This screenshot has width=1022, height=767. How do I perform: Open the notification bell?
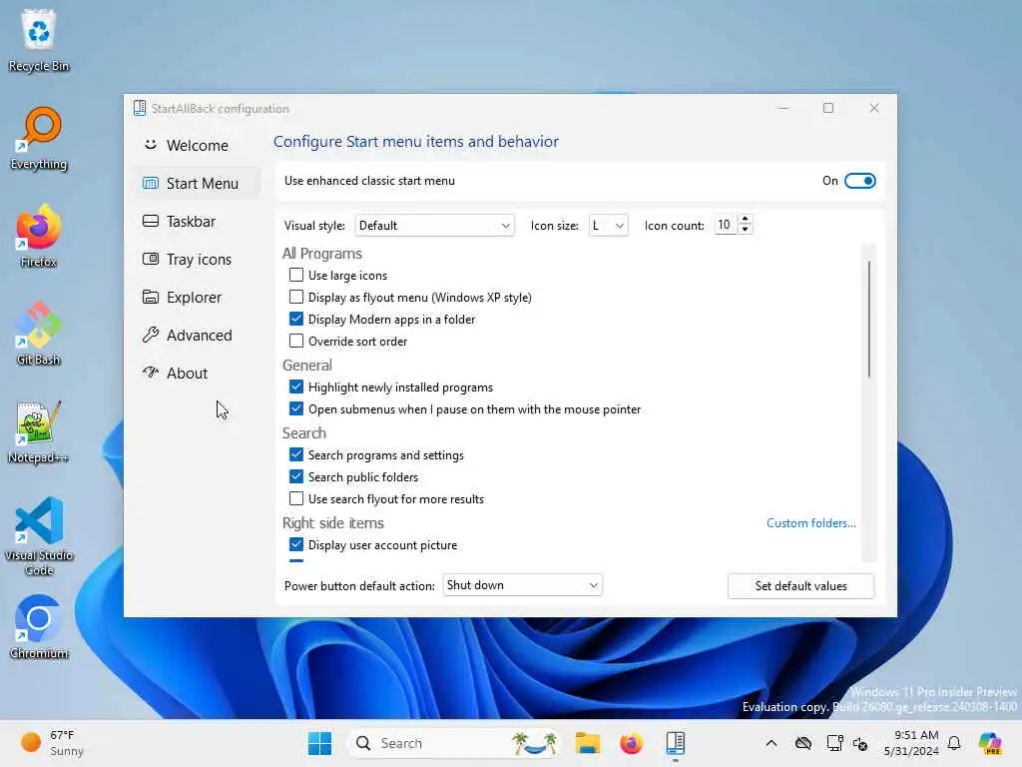(x=954, y=743)
